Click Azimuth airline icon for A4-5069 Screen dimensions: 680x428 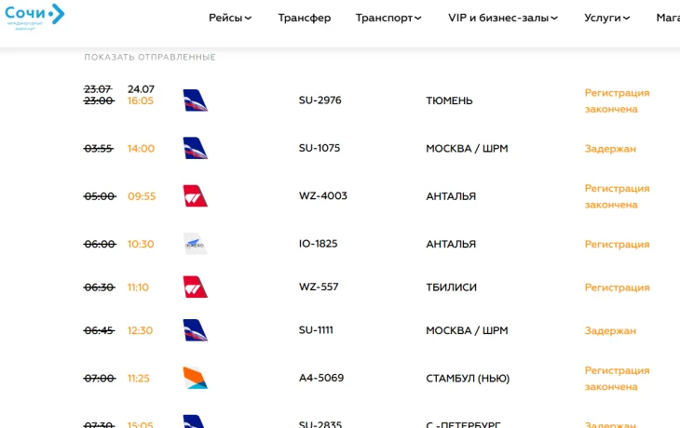click(x=196, y=378)
